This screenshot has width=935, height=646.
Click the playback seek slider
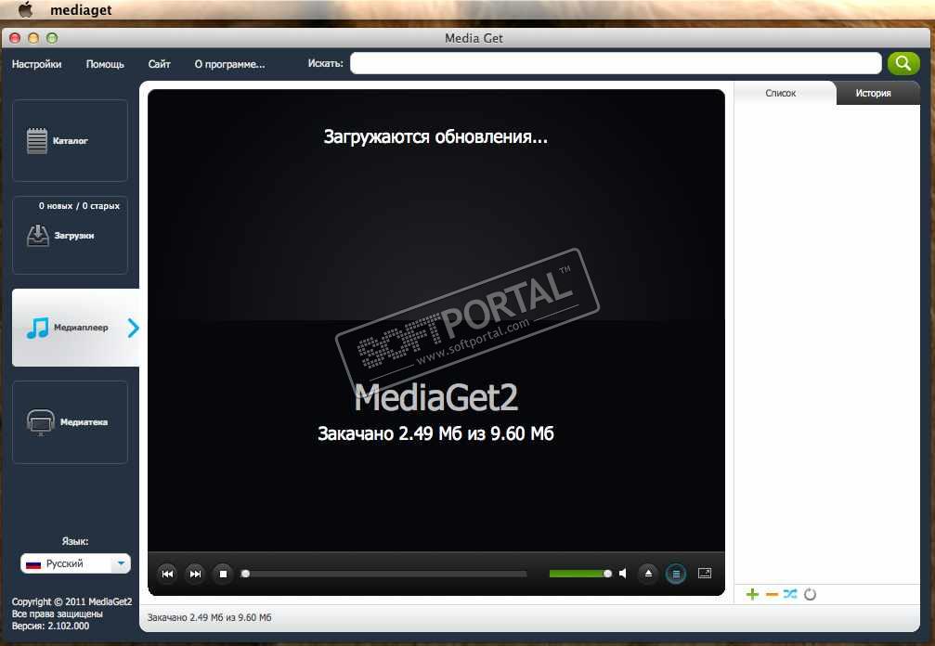tap(384, 574)
